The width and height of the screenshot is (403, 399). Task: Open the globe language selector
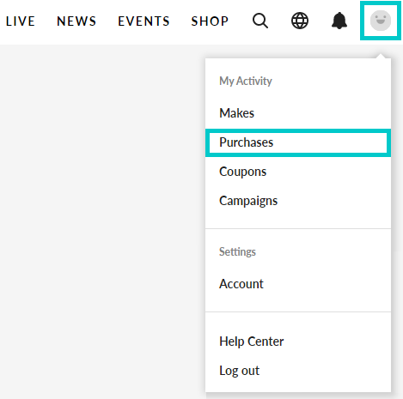(300, 21)
